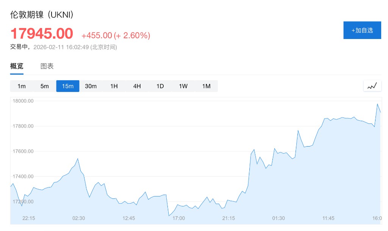Click the 伦敦期镍 (UKNI) title
This screenshot has height=231, width=388.
pos(42,15)
